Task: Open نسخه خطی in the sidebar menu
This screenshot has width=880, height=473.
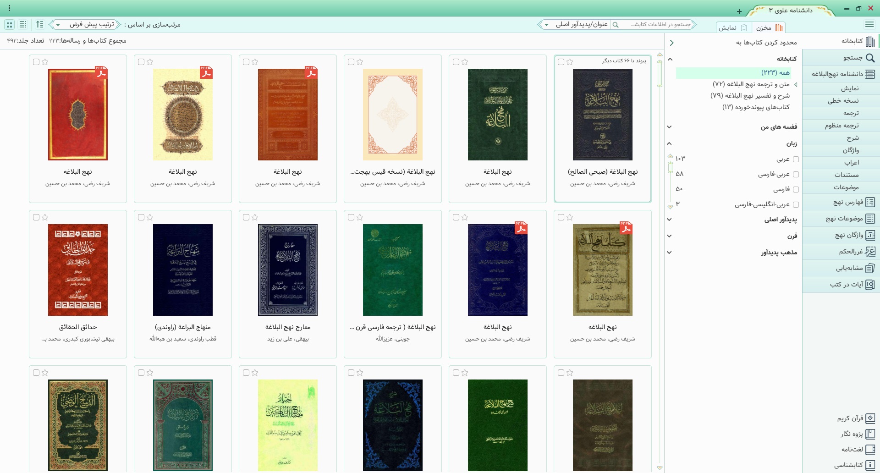Action: coord(841,101)
